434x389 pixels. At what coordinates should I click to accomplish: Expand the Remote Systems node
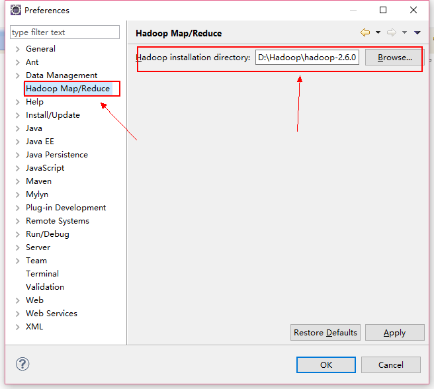click(18, 221)
